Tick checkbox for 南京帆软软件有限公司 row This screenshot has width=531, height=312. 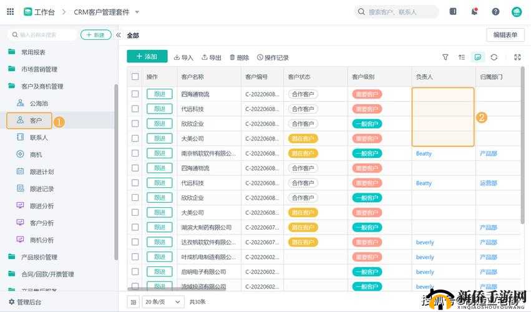135,153
